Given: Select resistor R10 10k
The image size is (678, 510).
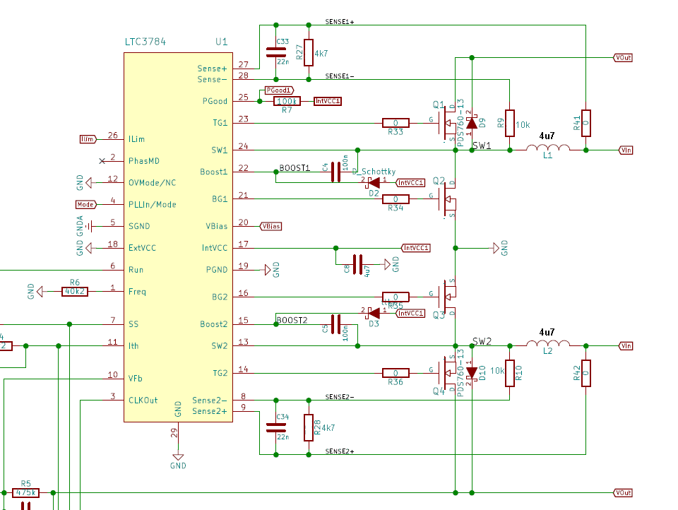Looking at the screenshot, I should [510, 373].
